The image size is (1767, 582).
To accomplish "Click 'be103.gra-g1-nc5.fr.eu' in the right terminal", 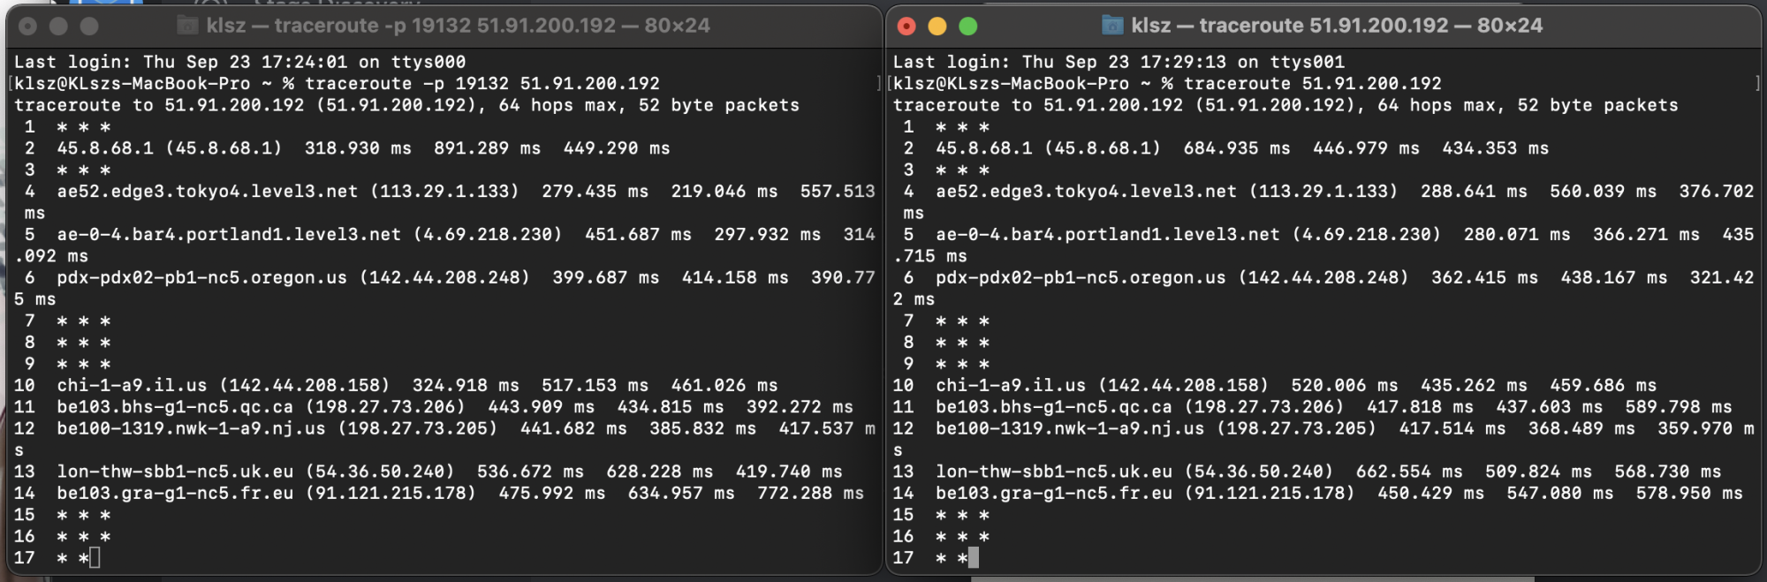I will coord(1054,494).
